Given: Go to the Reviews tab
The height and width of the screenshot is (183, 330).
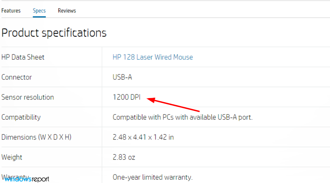Looking at the screenshot, I should click(67, 11).
